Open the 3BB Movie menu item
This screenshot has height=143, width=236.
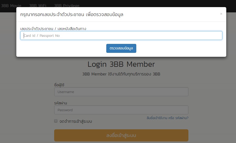(11, 6)
